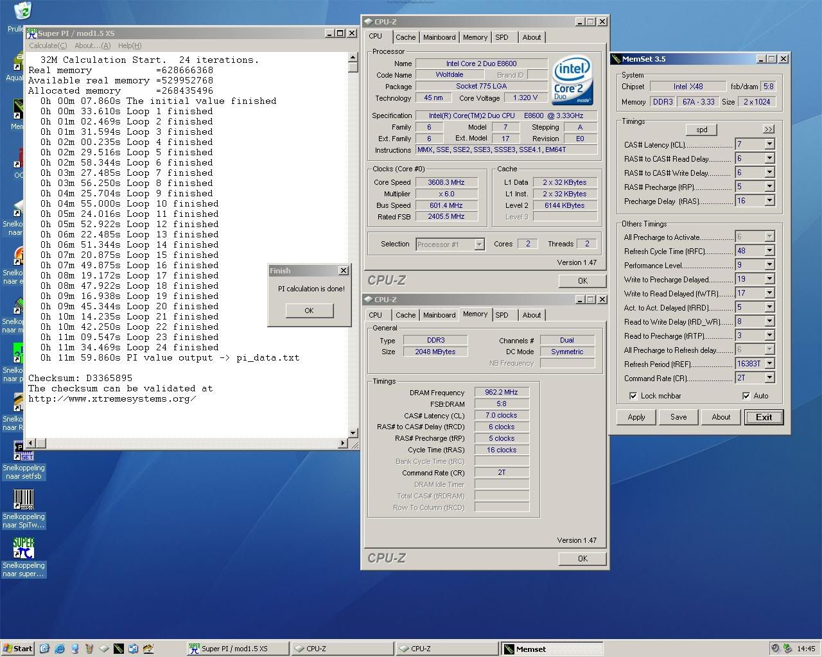Open Write to Read Delayed (tWTR) dropdown

coord(769,293)
